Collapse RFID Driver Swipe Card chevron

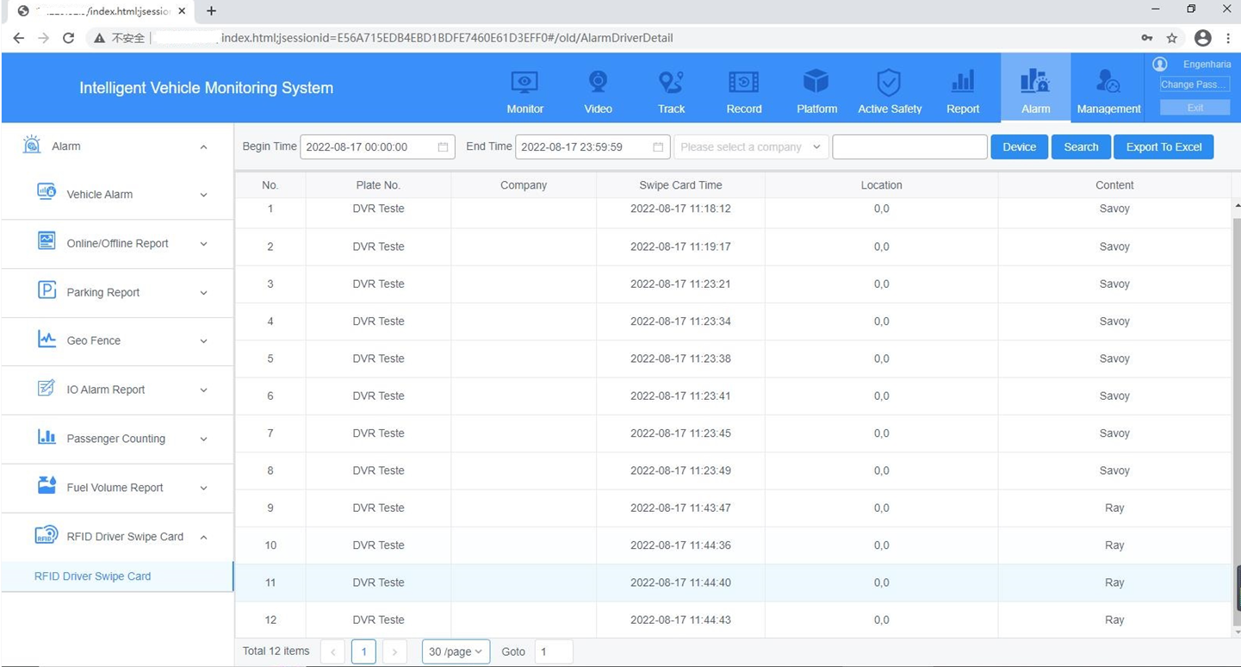click(203, 538)
